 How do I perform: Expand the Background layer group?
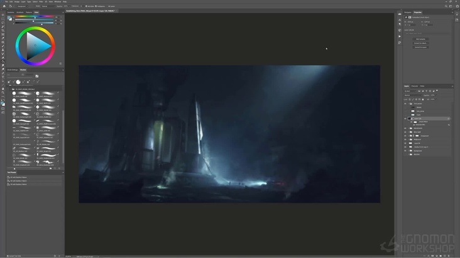pos(408,151)
